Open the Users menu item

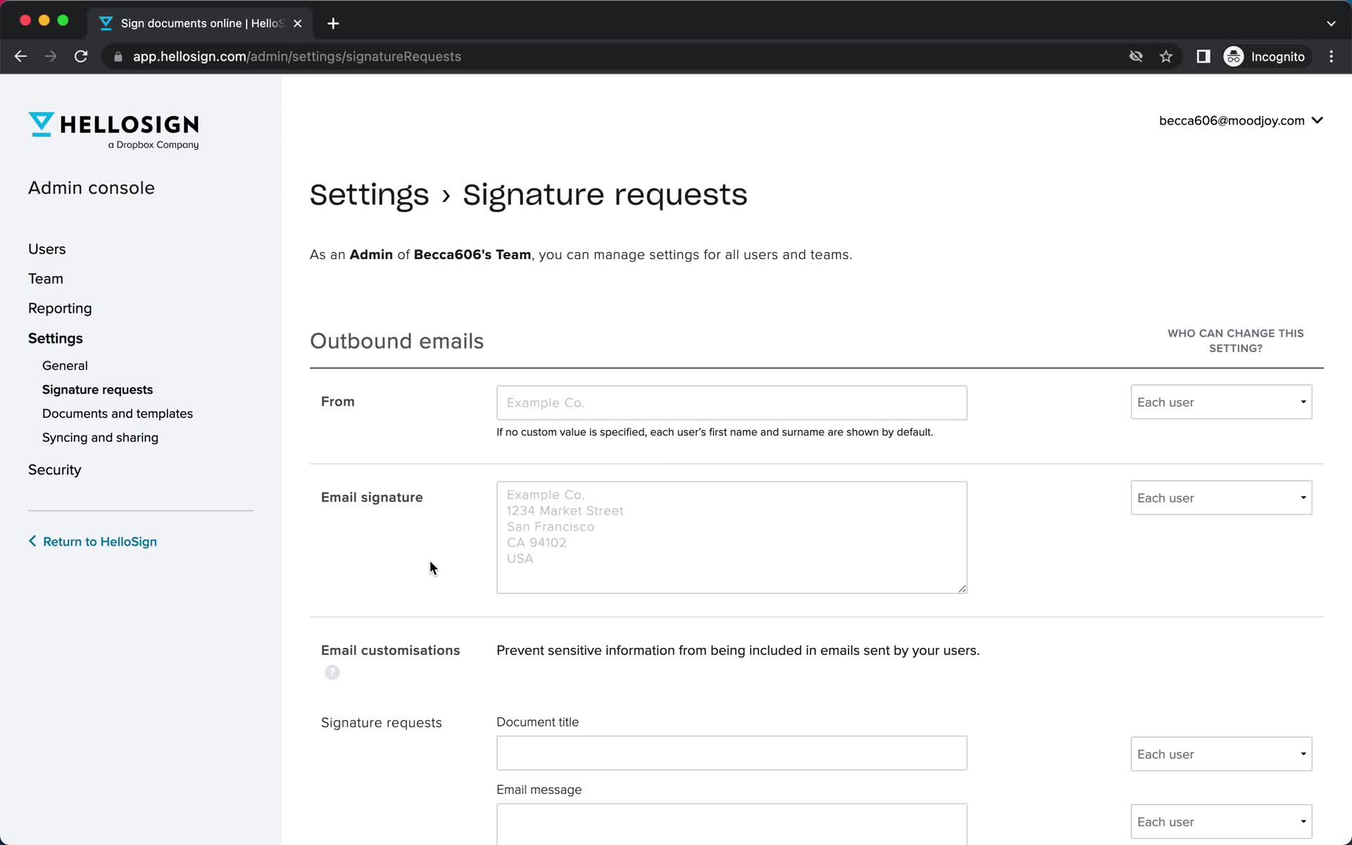[46, 249]
